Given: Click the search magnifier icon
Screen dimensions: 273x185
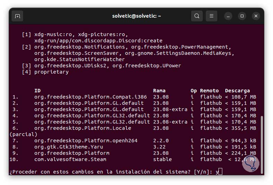Looking at the screenshot, I should pyautogui.click(x=197, y=16).
